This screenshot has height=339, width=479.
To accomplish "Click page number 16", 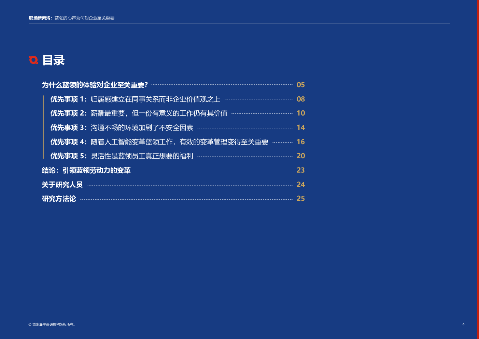I will click(301, 142).
